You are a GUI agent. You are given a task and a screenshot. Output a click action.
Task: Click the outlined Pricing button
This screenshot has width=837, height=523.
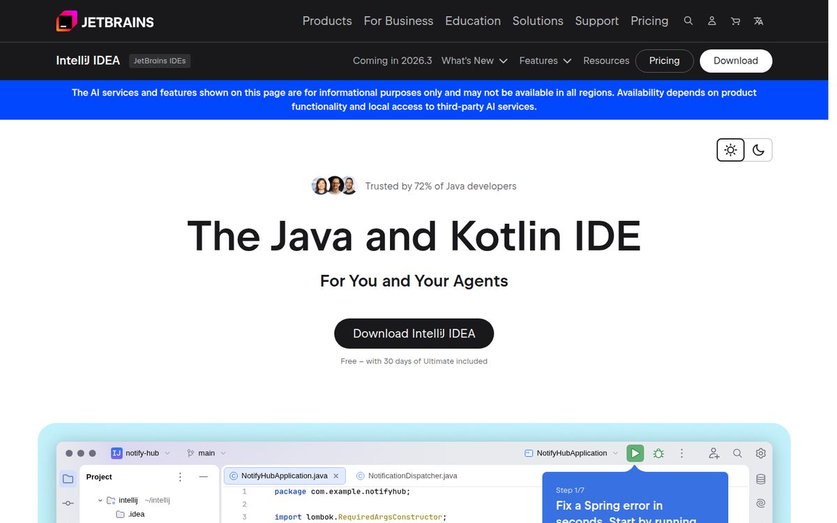click(x=664, y=61)
